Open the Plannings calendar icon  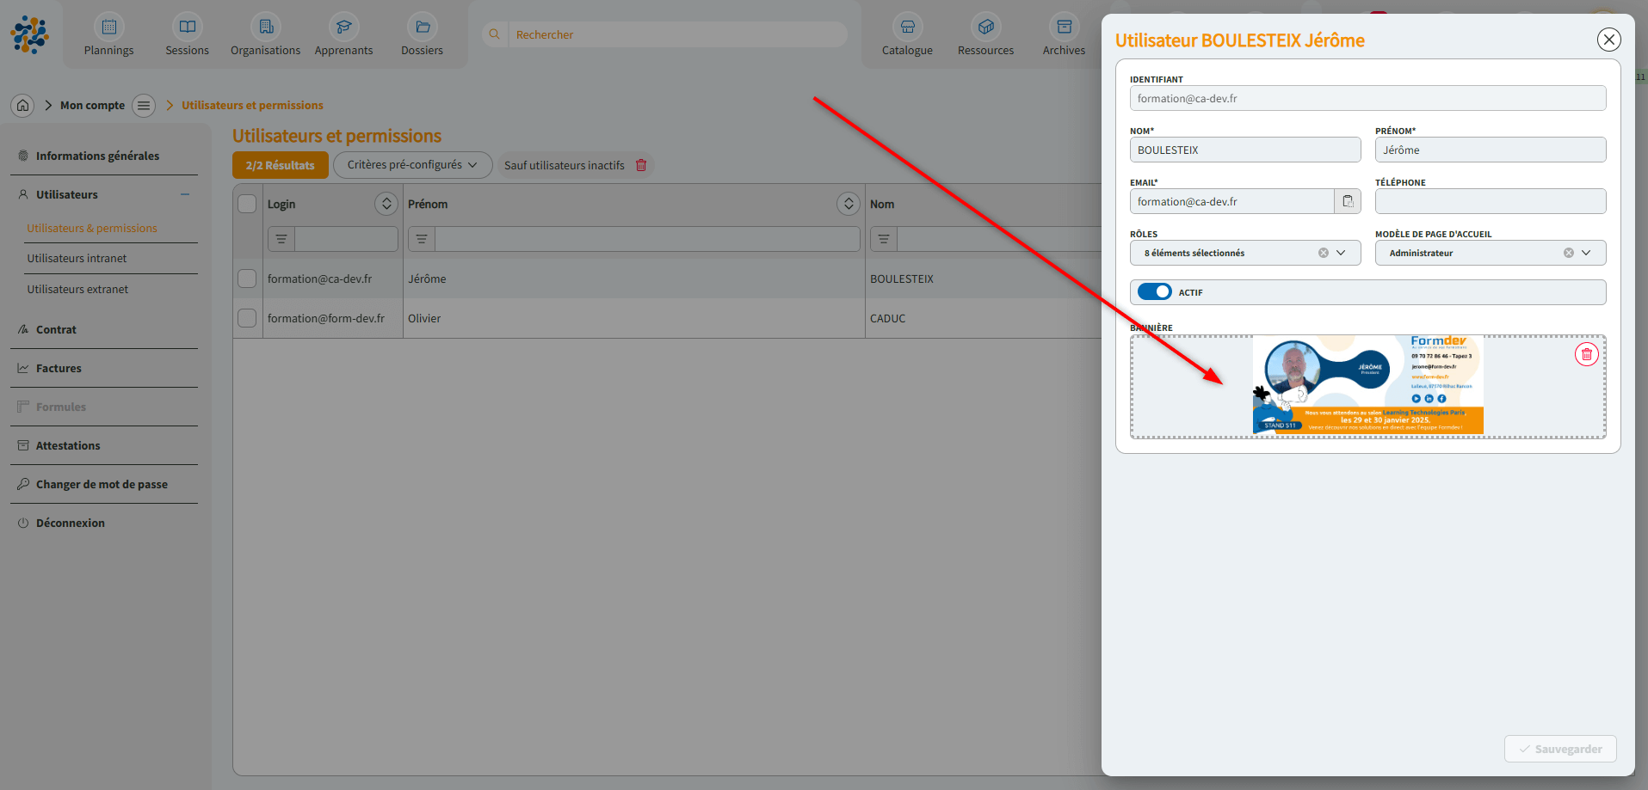pos(108,28)
